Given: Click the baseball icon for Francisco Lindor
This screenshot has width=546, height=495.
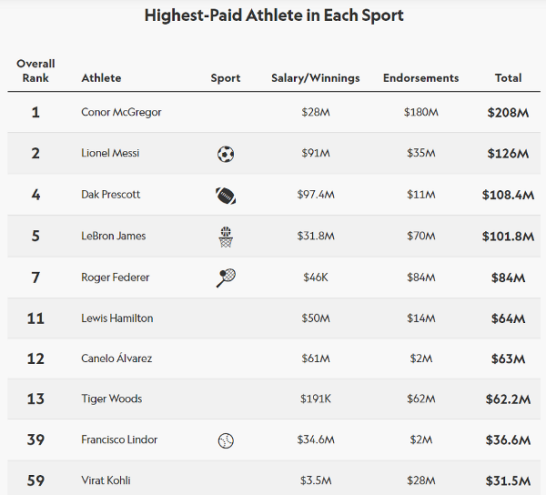Looking at the screenshot, I should click(x=226, y=440).
